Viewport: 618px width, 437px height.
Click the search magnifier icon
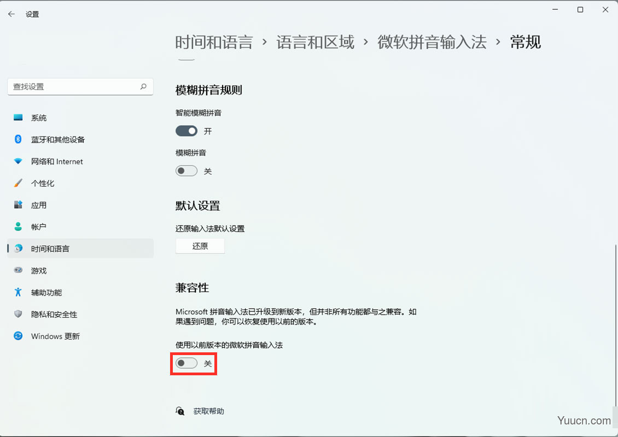pos(143,87)
